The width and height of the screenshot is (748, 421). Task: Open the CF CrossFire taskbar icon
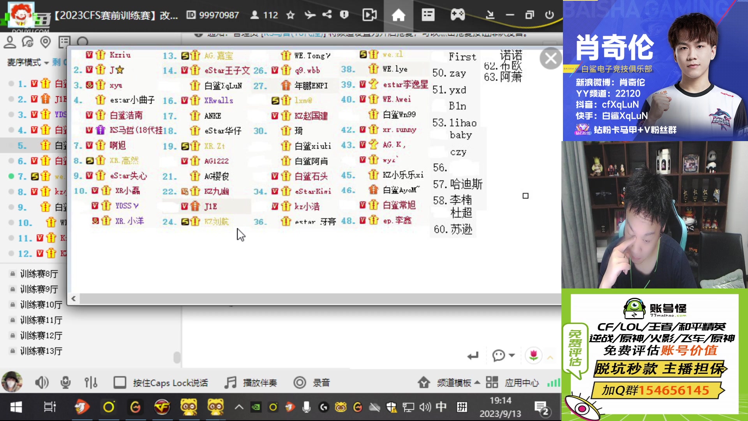(x=162, y=407)
